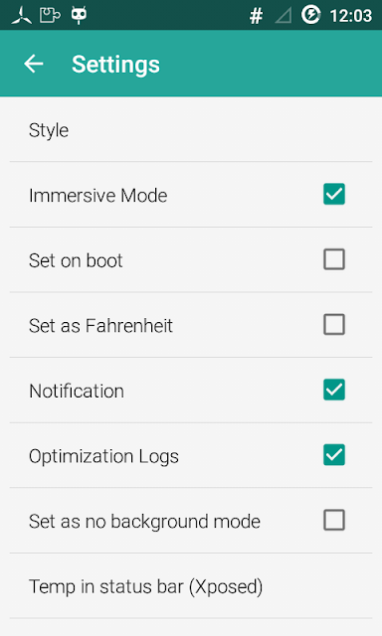The image size is (382, 636).
Task: Tap the mug notification icon
Action: [50, 16]
